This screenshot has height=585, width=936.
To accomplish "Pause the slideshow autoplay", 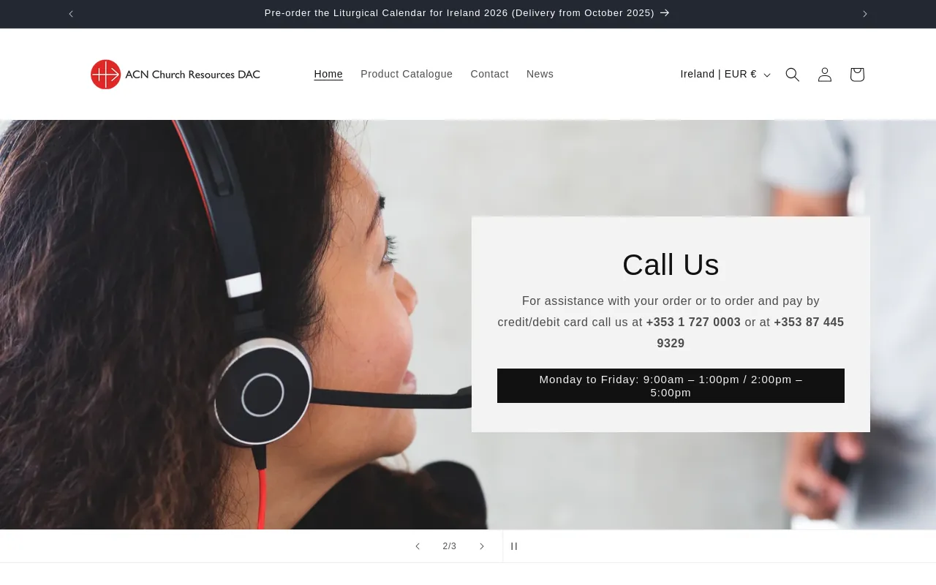I will [x=514, y=546].
